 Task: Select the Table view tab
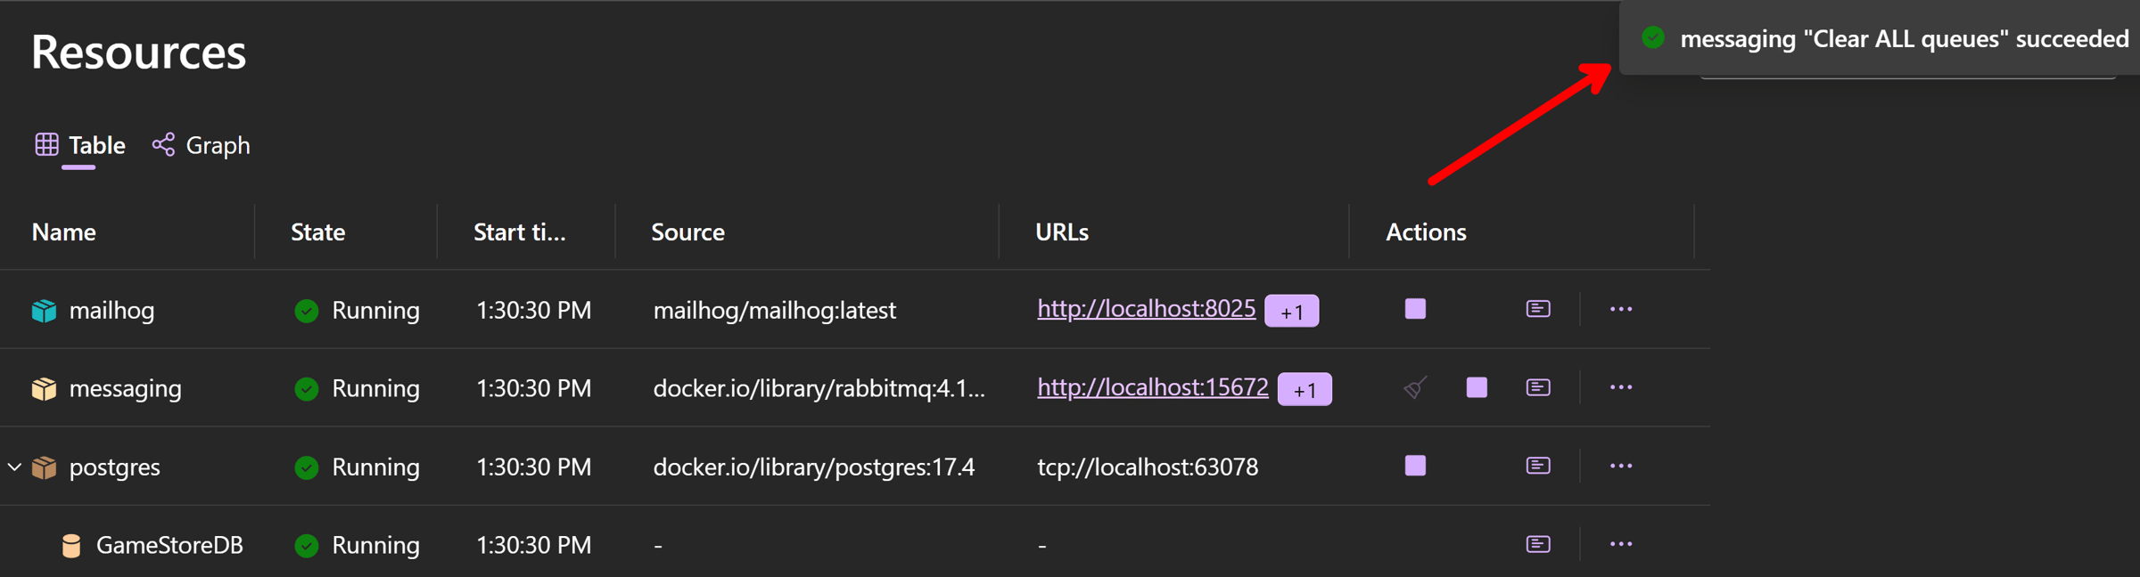point(80,145)
